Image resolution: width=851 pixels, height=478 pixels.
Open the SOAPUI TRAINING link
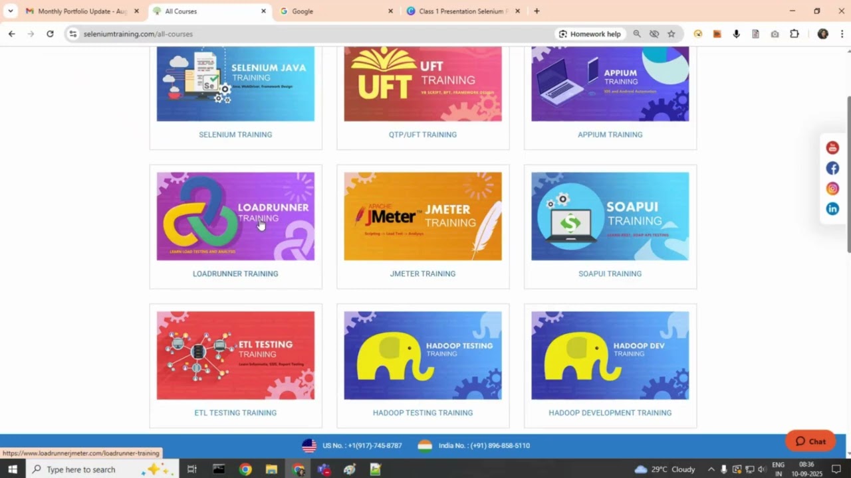(610, 274)
